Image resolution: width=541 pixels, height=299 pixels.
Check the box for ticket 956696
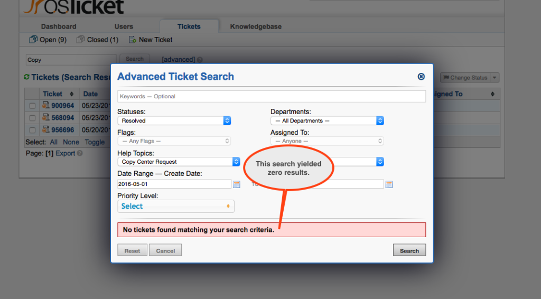coord(32,130)
